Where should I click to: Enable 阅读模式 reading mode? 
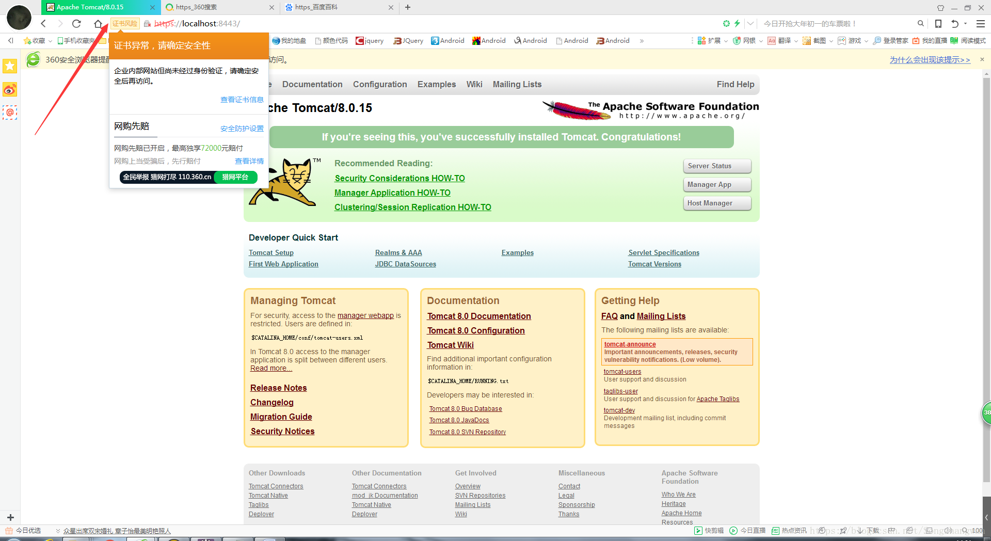pos(968,41)
